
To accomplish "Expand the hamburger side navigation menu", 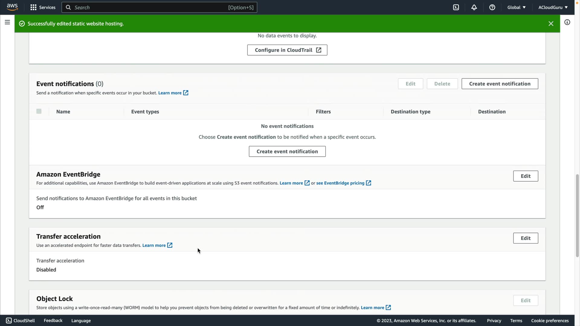I will 7,22.
